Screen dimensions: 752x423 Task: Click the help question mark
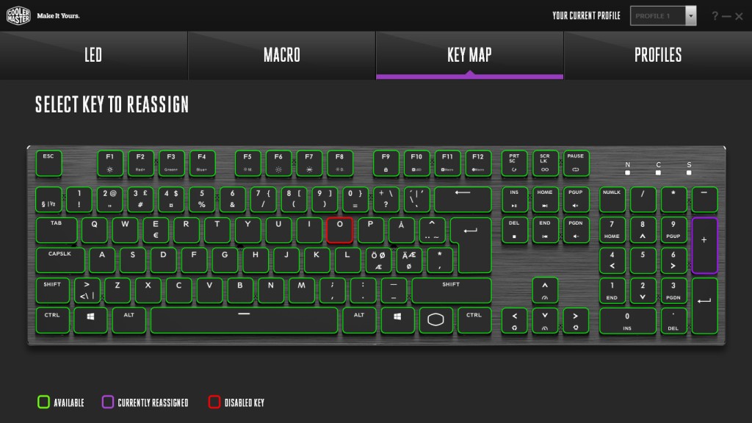(715, 16)
